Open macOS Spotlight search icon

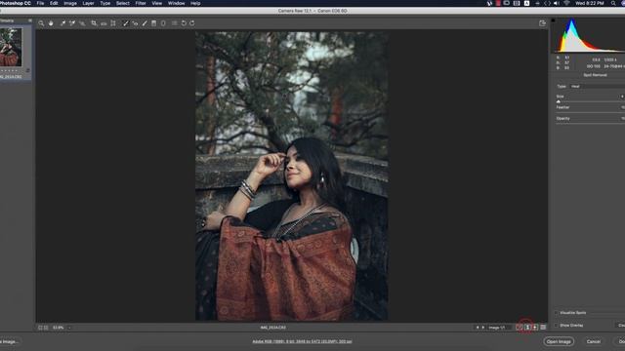click(613, 3)
